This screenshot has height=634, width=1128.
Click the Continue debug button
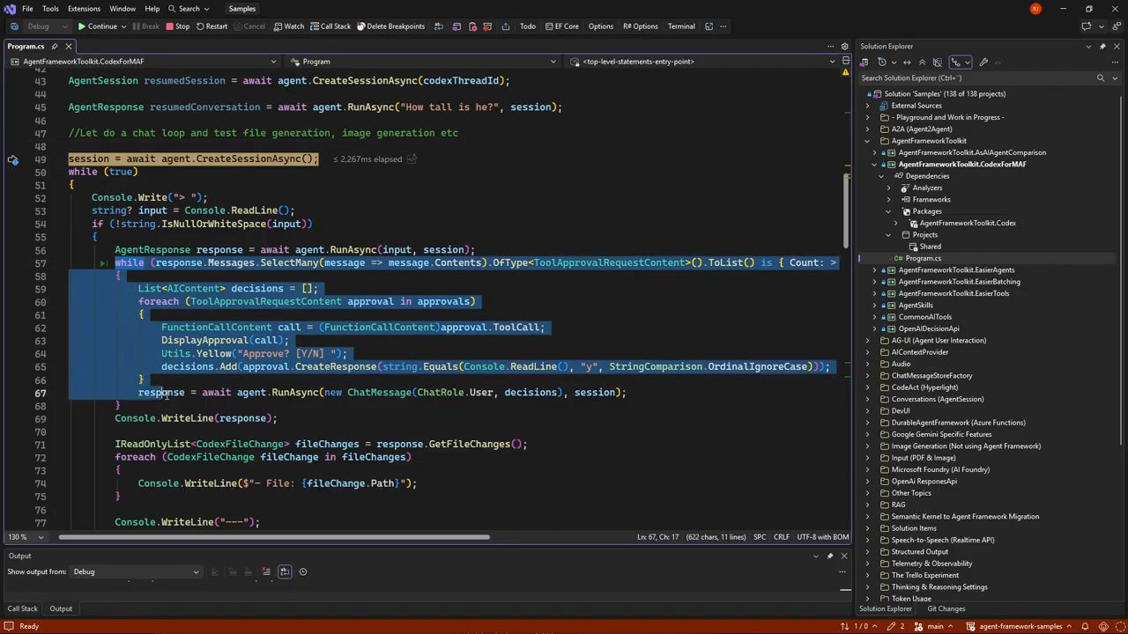click(x=97, y=26)
